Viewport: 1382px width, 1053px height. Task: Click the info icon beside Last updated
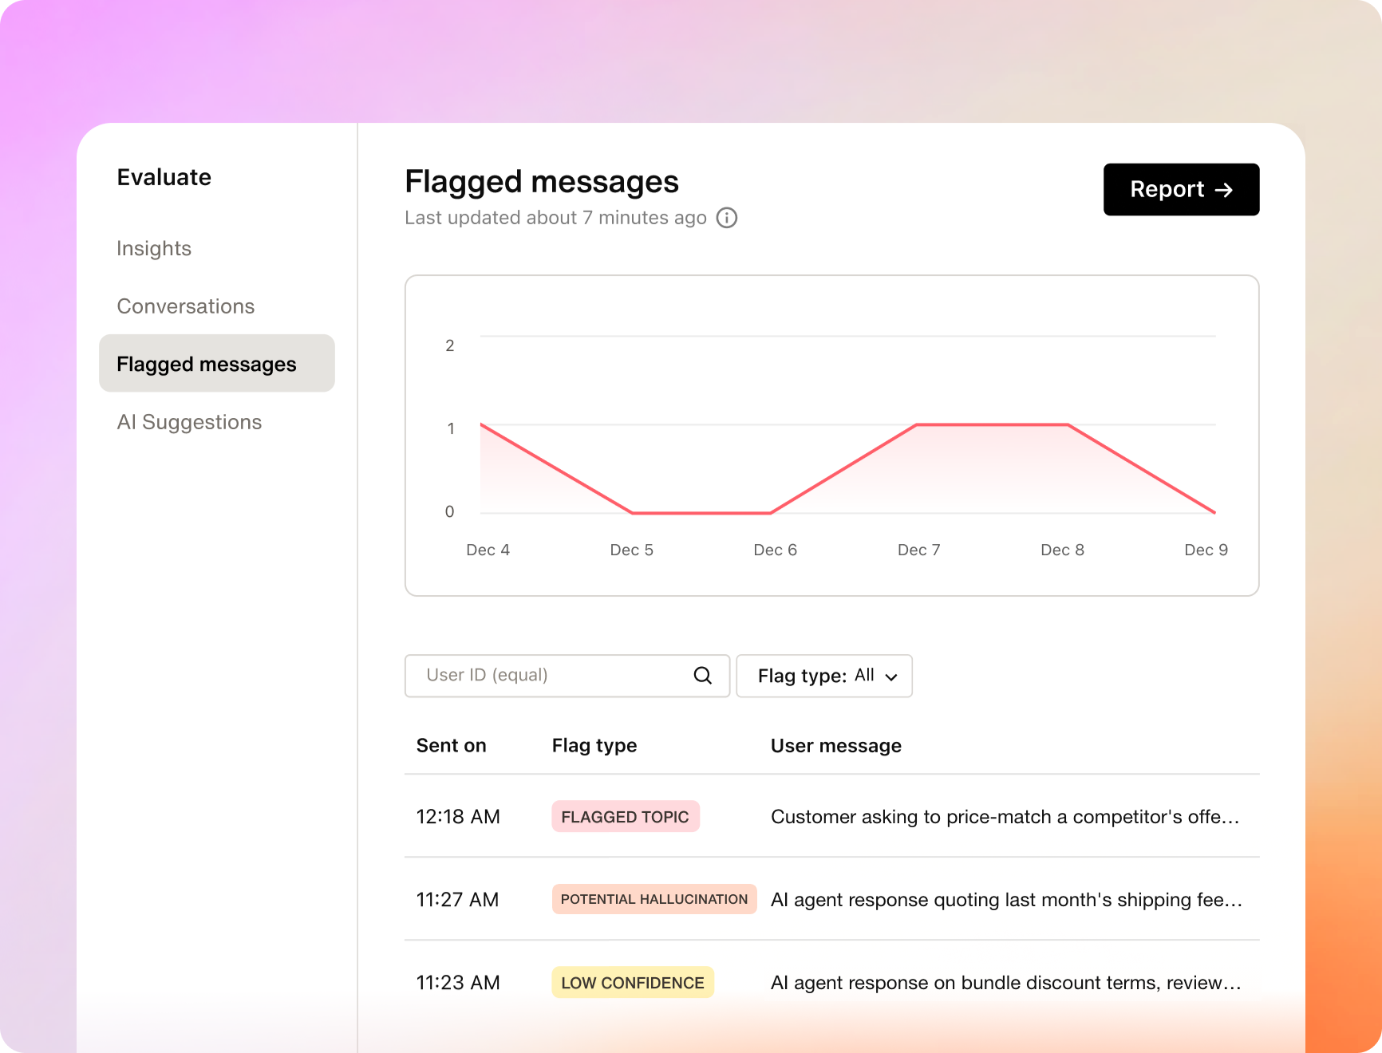click(x=726, y=218)
